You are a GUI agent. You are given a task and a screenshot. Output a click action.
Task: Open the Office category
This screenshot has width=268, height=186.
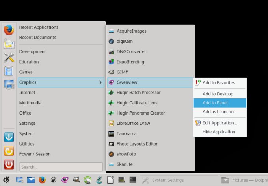point(61,113)
